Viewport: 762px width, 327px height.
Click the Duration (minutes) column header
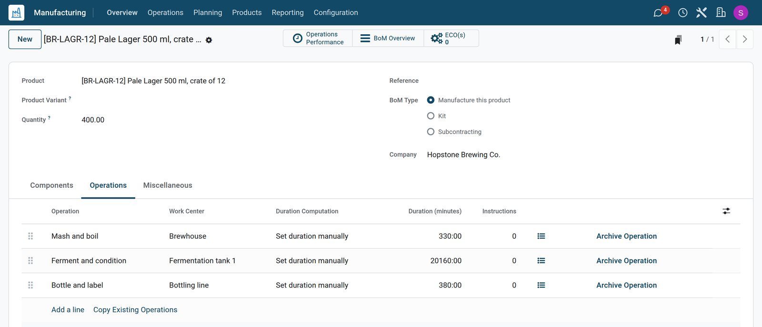point(435,212)
